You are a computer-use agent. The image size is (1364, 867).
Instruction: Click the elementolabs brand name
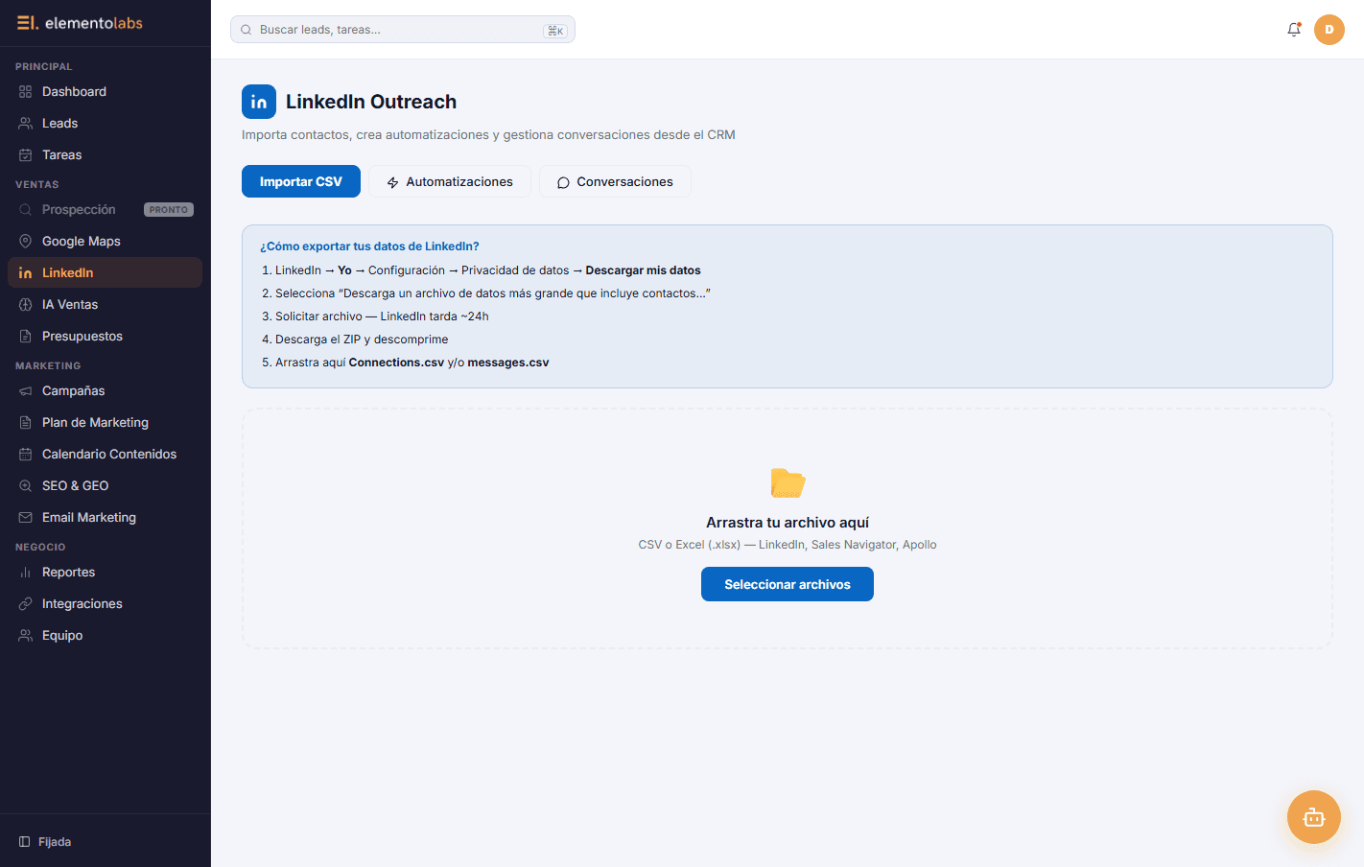(94, 23)
